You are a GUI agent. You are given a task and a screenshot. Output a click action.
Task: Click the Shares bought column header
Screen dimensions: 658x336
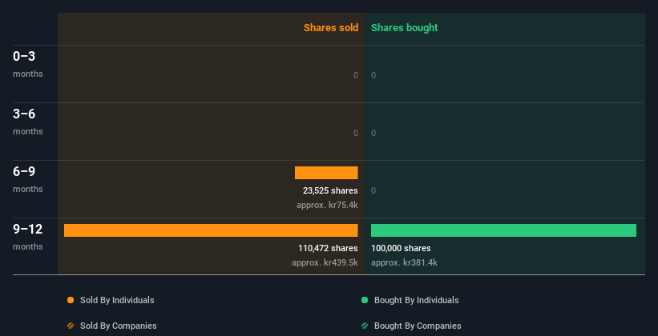[x=404, y=28]
